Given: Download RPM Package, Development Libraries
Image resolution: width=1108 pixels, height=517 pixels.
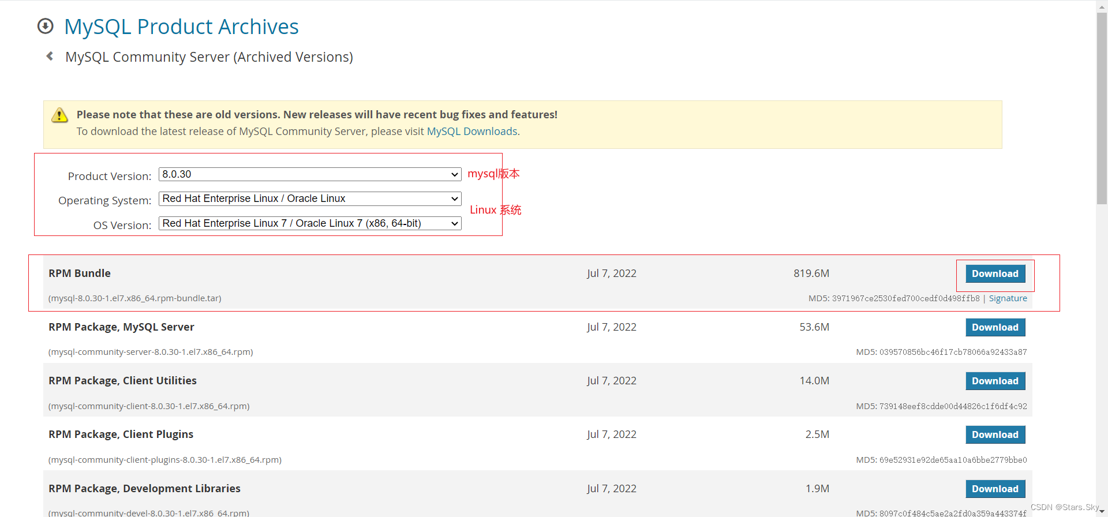Looking at the screenshot, I should point(995,489).
